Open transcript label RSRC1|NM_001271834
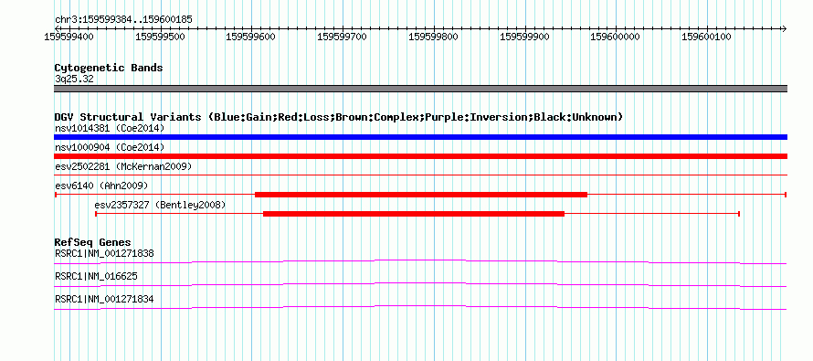 click(104, 299)
